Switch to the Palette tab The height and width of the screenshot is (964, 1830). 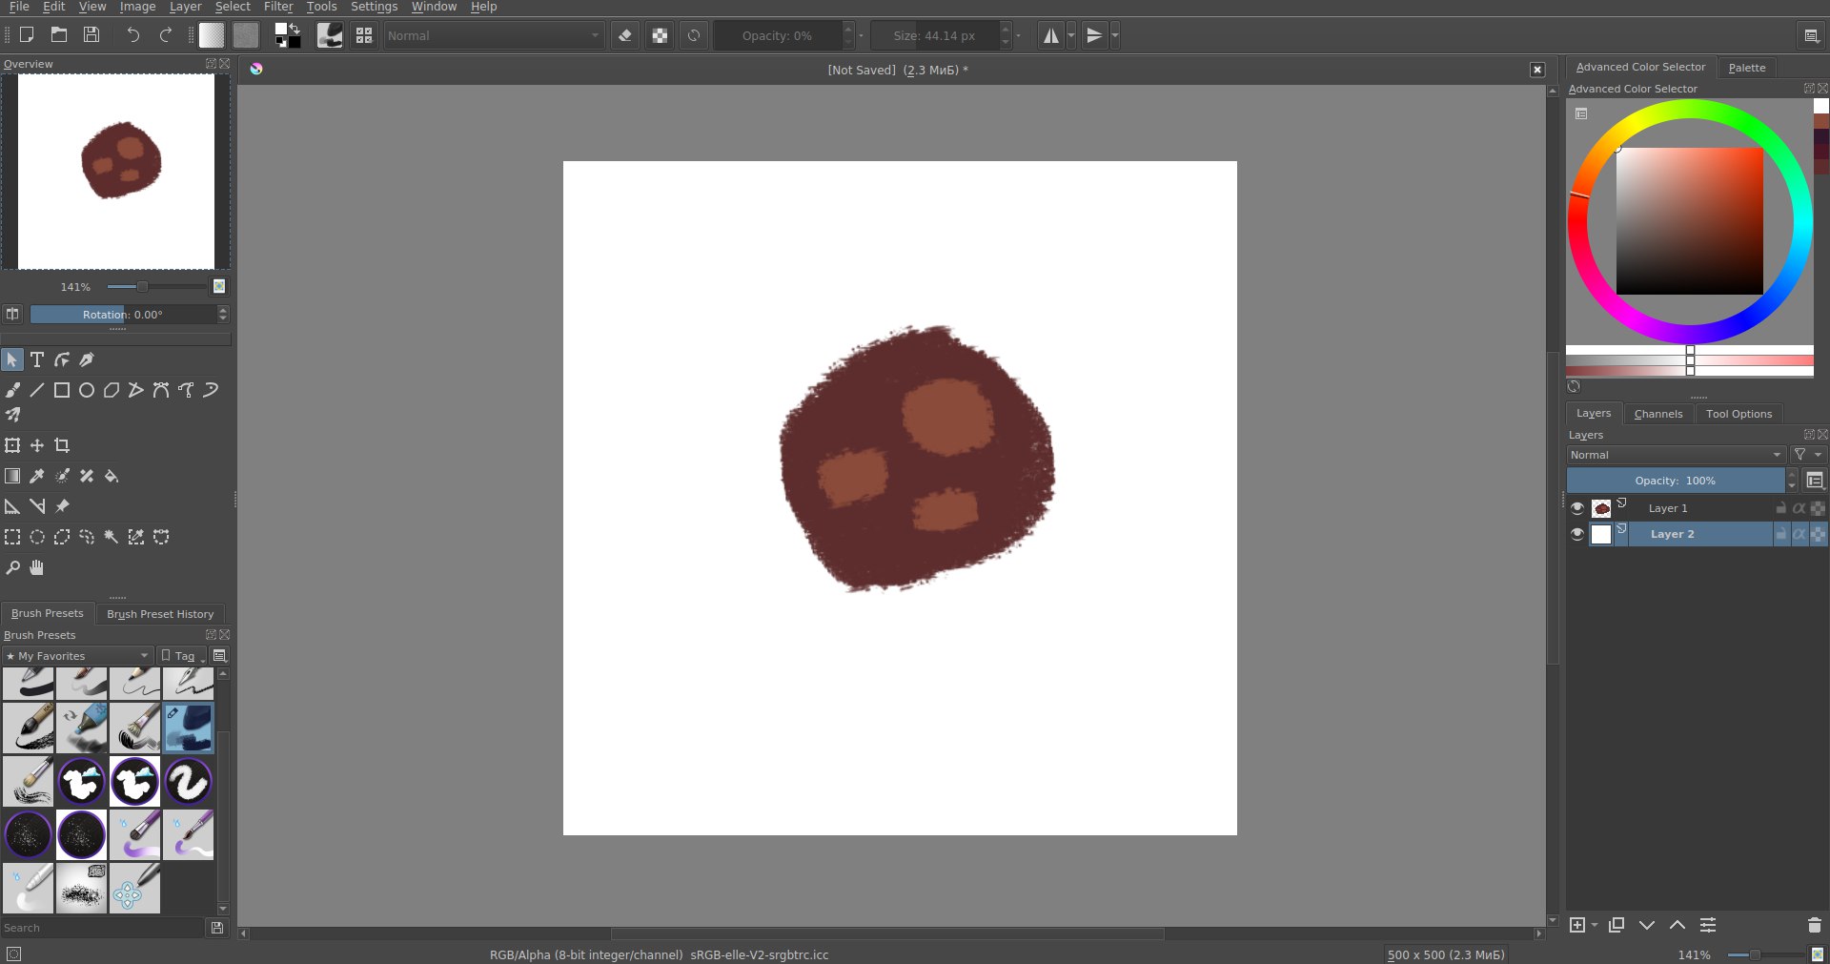coord(1747,68)
